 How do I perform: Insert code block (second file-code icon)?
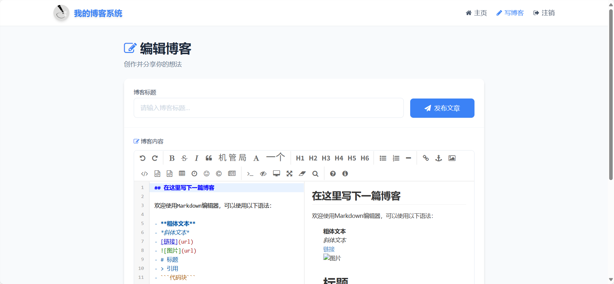pyautogui.click(x=169, y=174)
